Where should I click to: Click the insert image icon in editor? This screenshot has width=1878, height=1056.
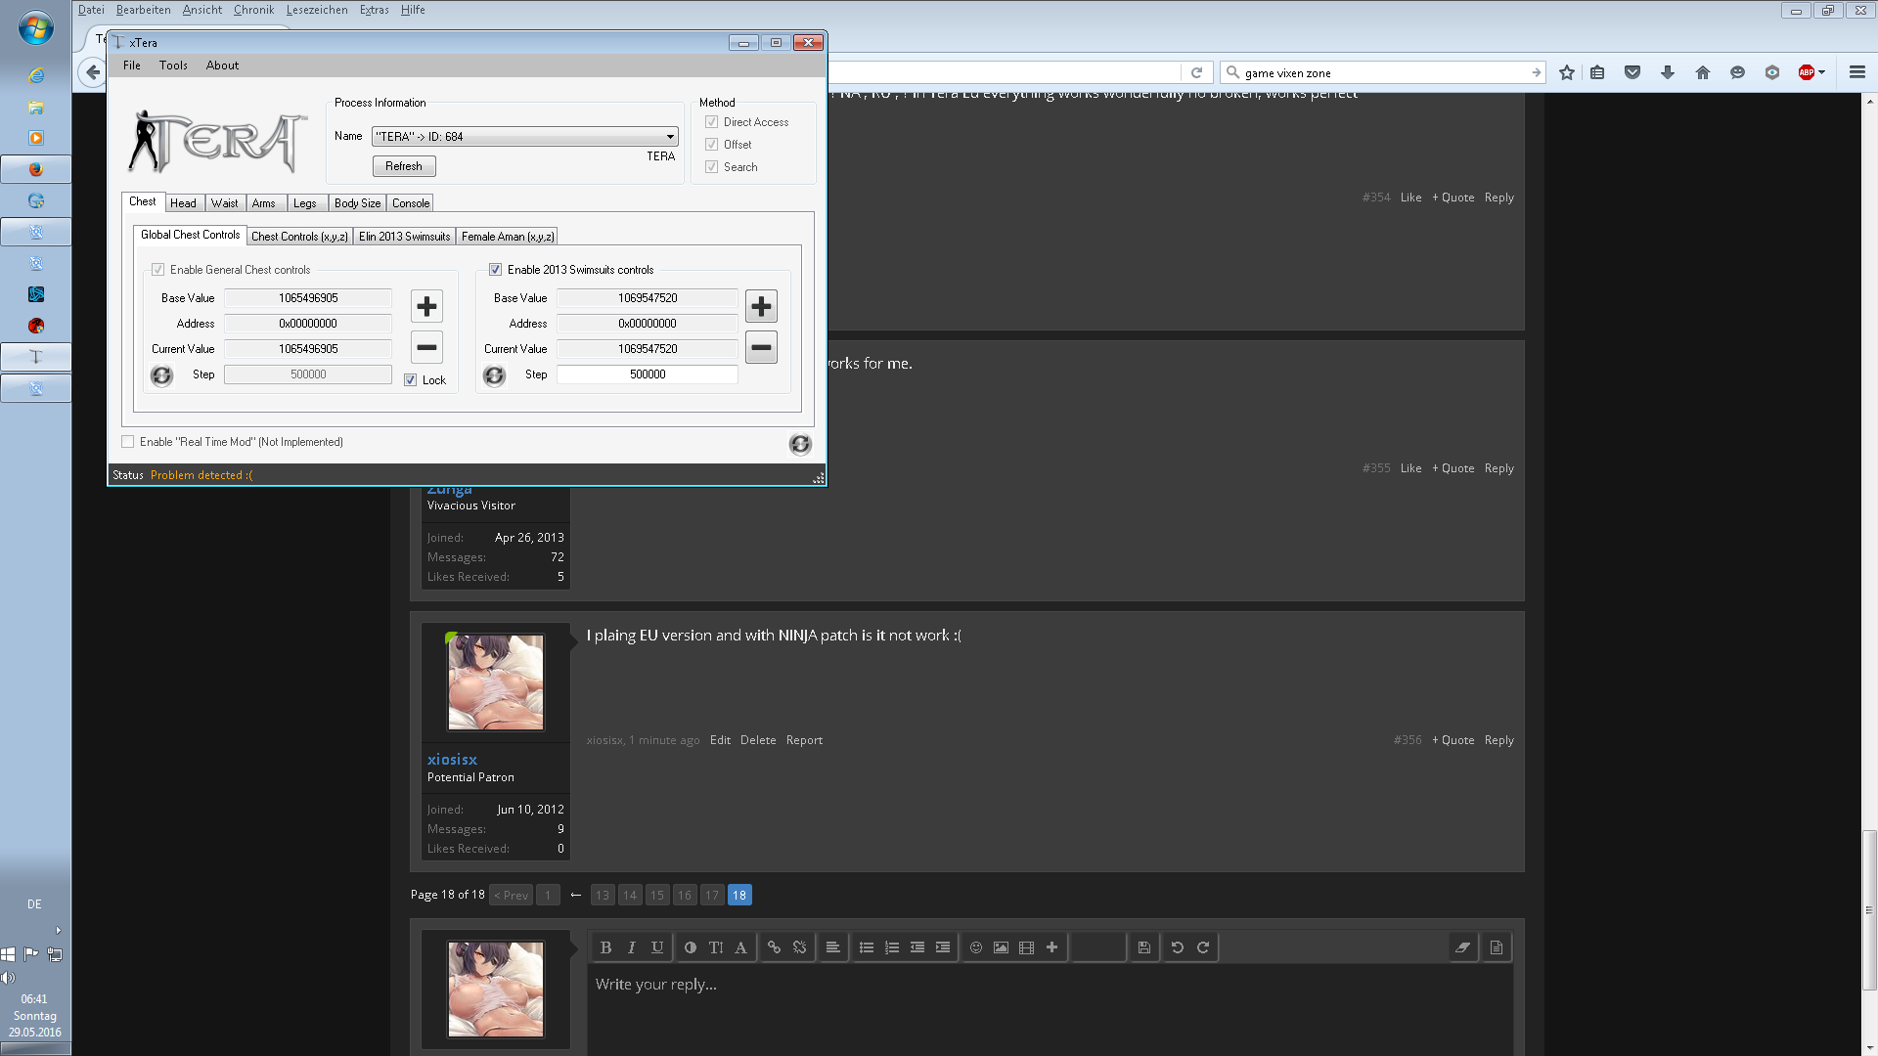[x=1001, y=947]
